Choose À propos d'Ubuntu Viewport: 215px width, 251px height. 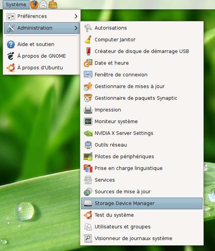tap(42, 68)
